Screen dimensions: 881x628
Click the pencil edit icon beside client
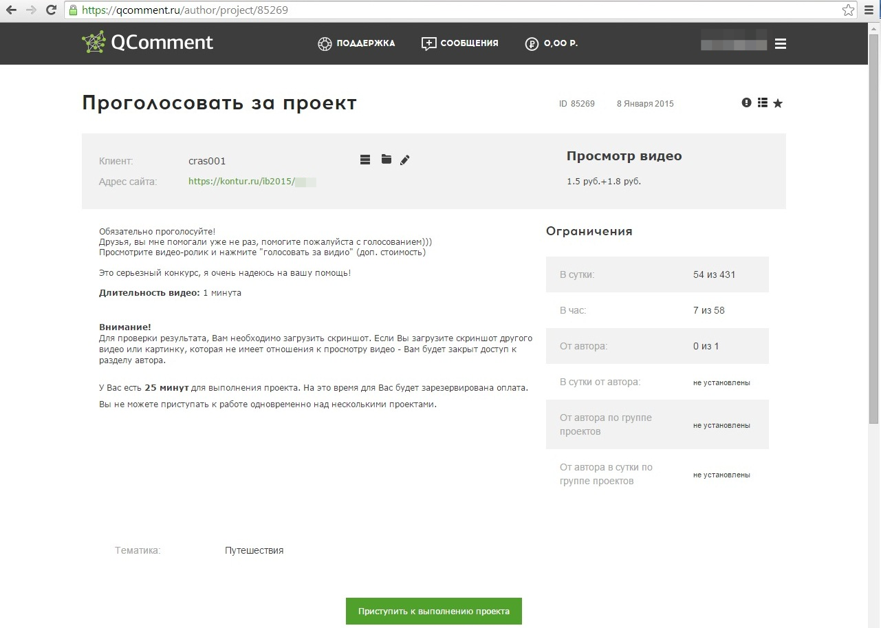pos(405,160)
